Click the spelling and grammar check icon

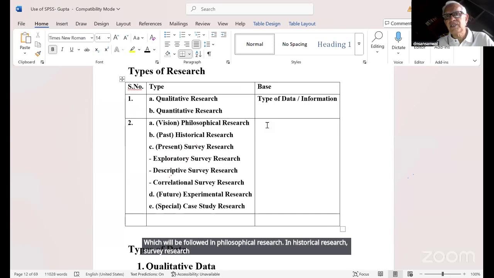tap(77, 274)
